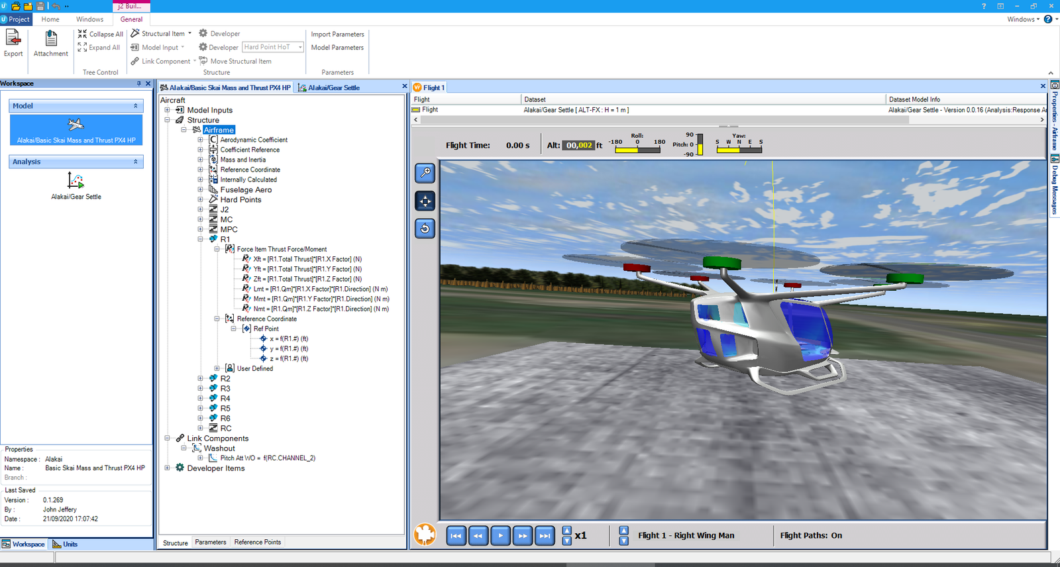Screen dimensions: 1060x567
Task: Skip to the end of the flight playback
Action: (x=545, y=535)
